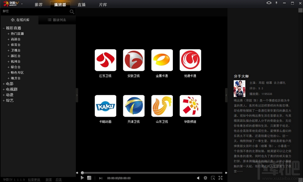
Task: Mute the volume speaker icon
Action: pyautogui.click(x=198, y=178)
